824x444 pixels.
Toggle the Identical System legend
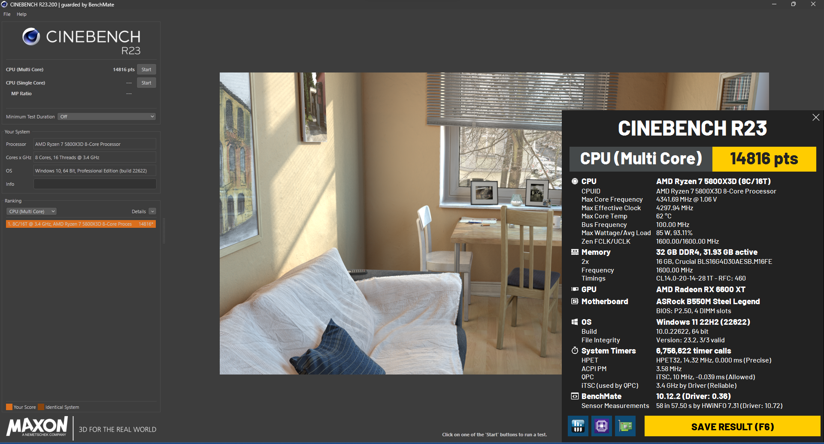(41, 407)
